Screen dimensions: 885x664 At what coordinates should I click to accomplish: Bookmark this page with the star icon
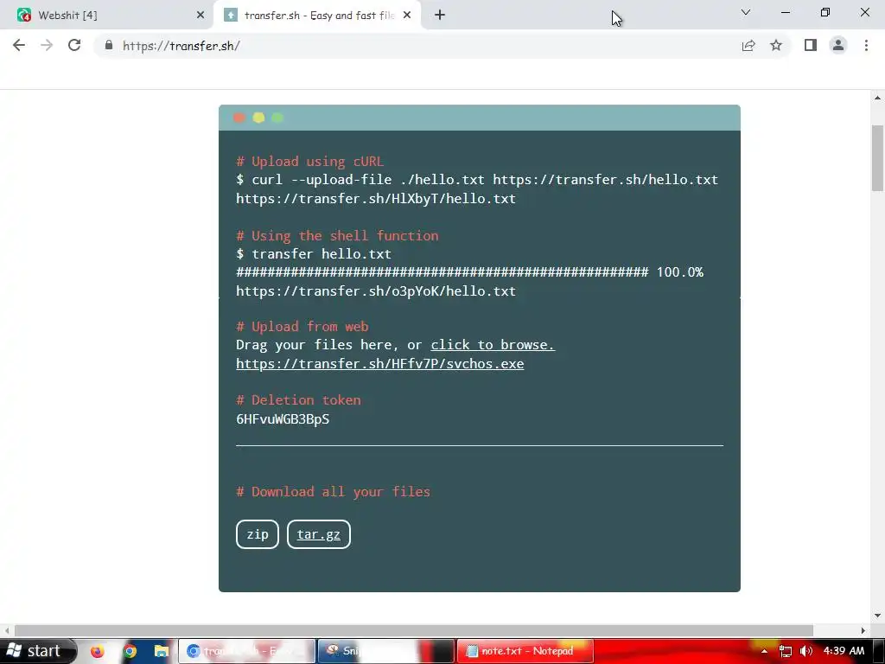776,45
